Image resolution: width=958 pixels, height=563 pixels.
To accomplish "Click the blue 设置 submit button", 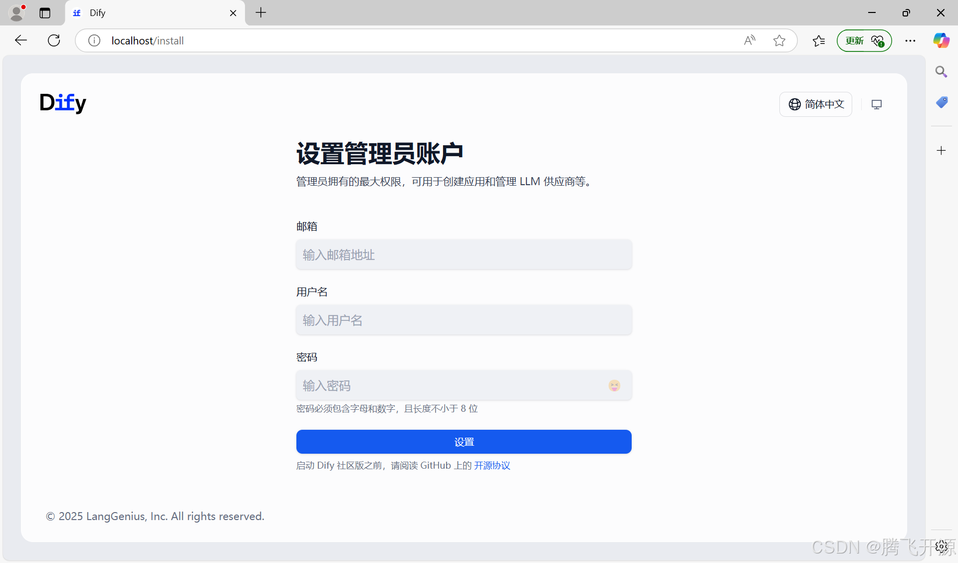I will (x=464, y=442).
